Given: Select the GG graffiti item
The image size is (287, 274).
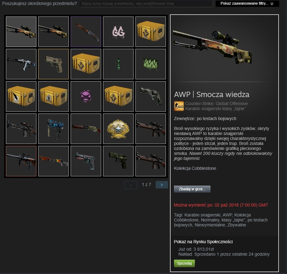Looking at the screenshot, I should [x=118, y=32].
